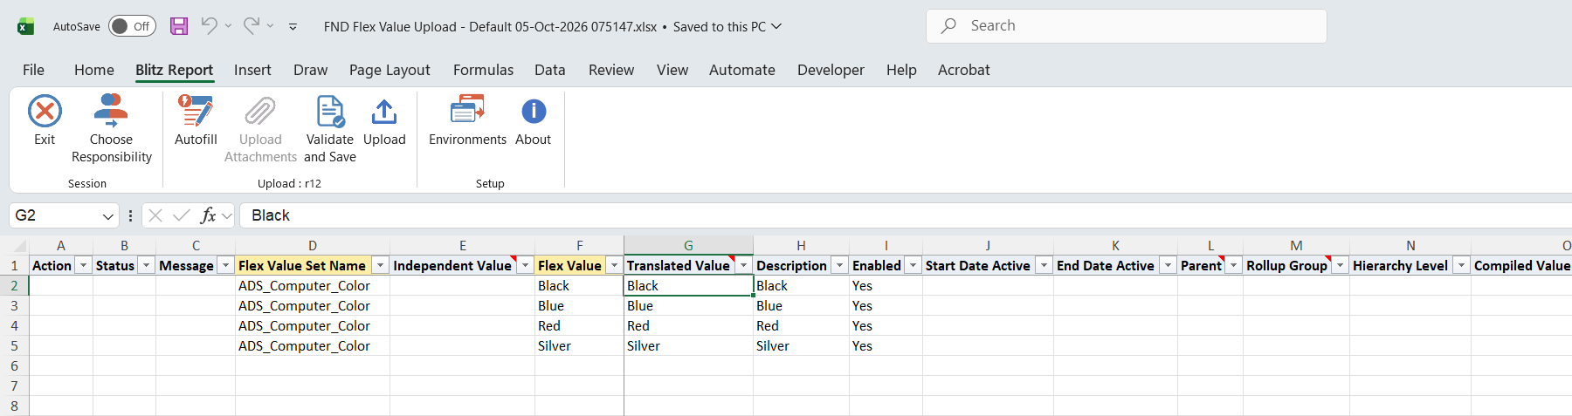1572x416 pixels.
Task: Switch to the Page Layout tab
Action: click(x=390, y=70)
